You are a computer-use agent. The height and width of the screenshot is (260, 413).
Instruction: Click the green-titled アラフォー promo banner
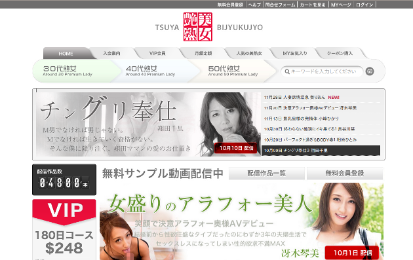tap(241, 221)
